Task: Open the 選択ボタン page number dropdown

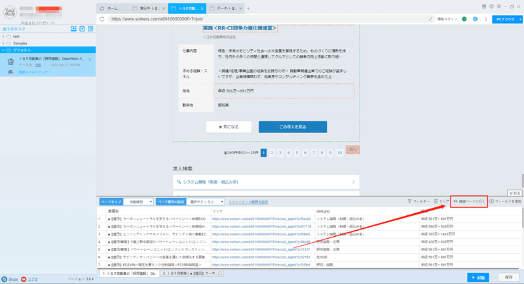Action: pos(206,202)
